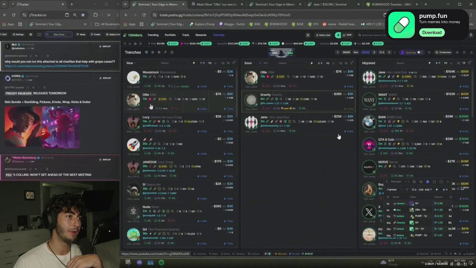Click the Deploy button on HYPEX post

105,78
